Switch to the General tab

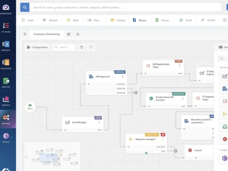click(50, 20)
